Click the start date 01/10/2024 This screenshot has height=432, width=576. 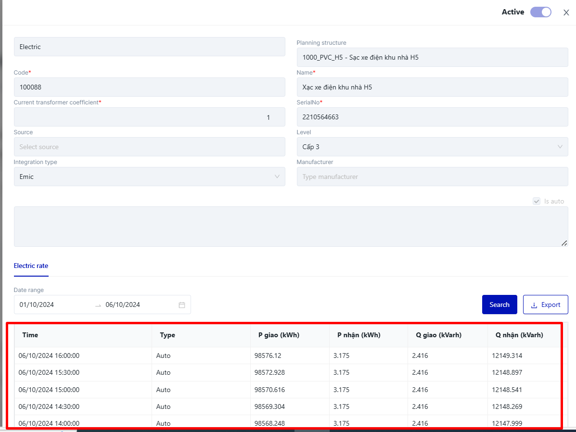pyautogui.click(x=37, y=305)
